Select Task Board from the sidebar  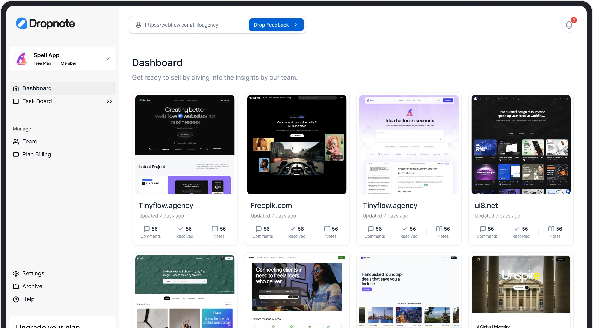point(37,101)
